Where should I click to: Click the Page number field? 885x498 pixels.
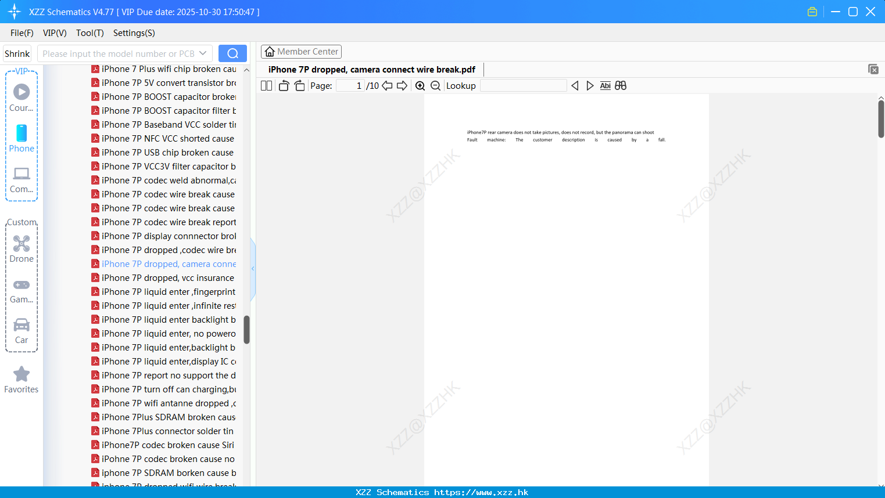coord(350,86)
